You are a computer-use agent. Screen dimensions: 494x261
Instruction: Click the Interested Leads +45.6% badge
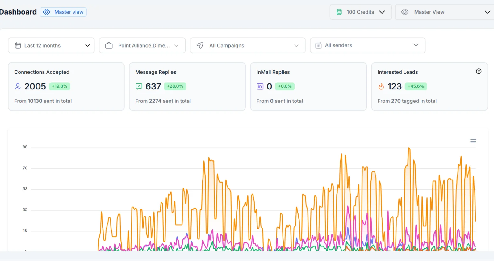[416, 86]
